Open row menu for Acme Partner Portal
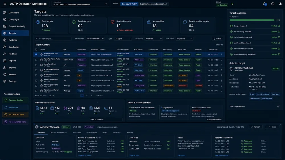The image size is (285, 160). pos(222,91)
